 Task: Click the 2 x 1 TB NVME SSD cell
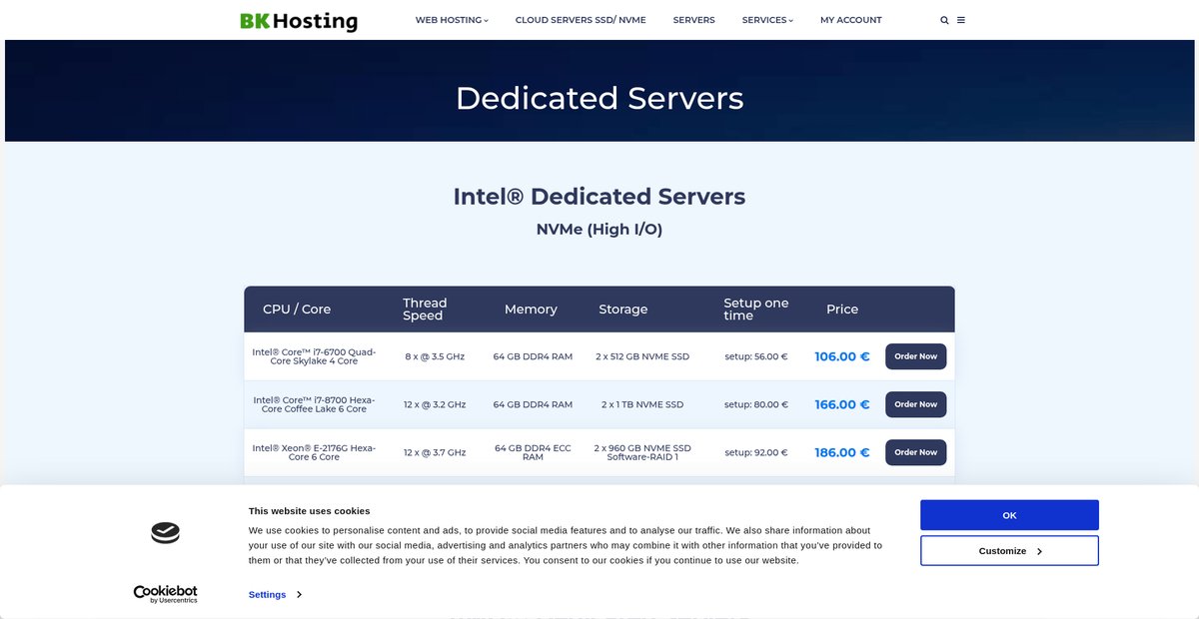[x=642, y=404]
